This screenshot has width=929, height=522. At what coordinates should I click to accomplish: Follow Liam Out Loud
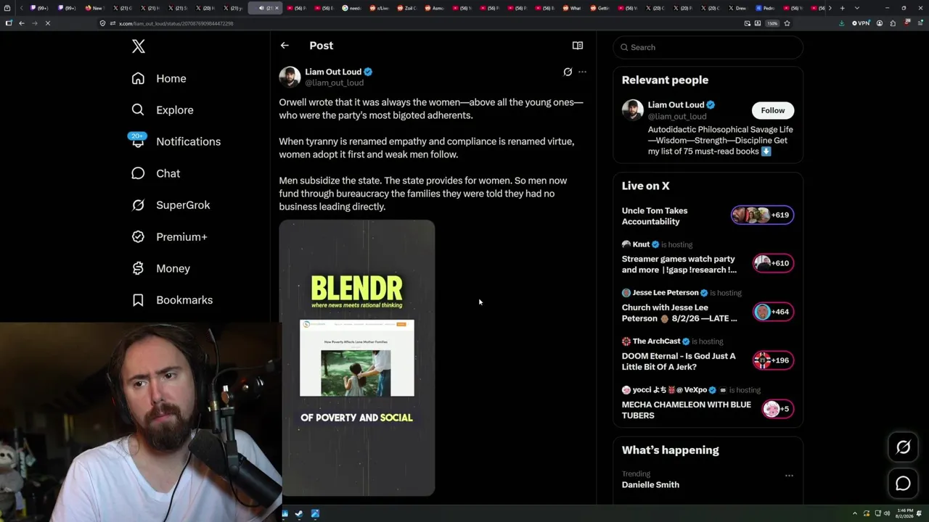tap(773, 110)
